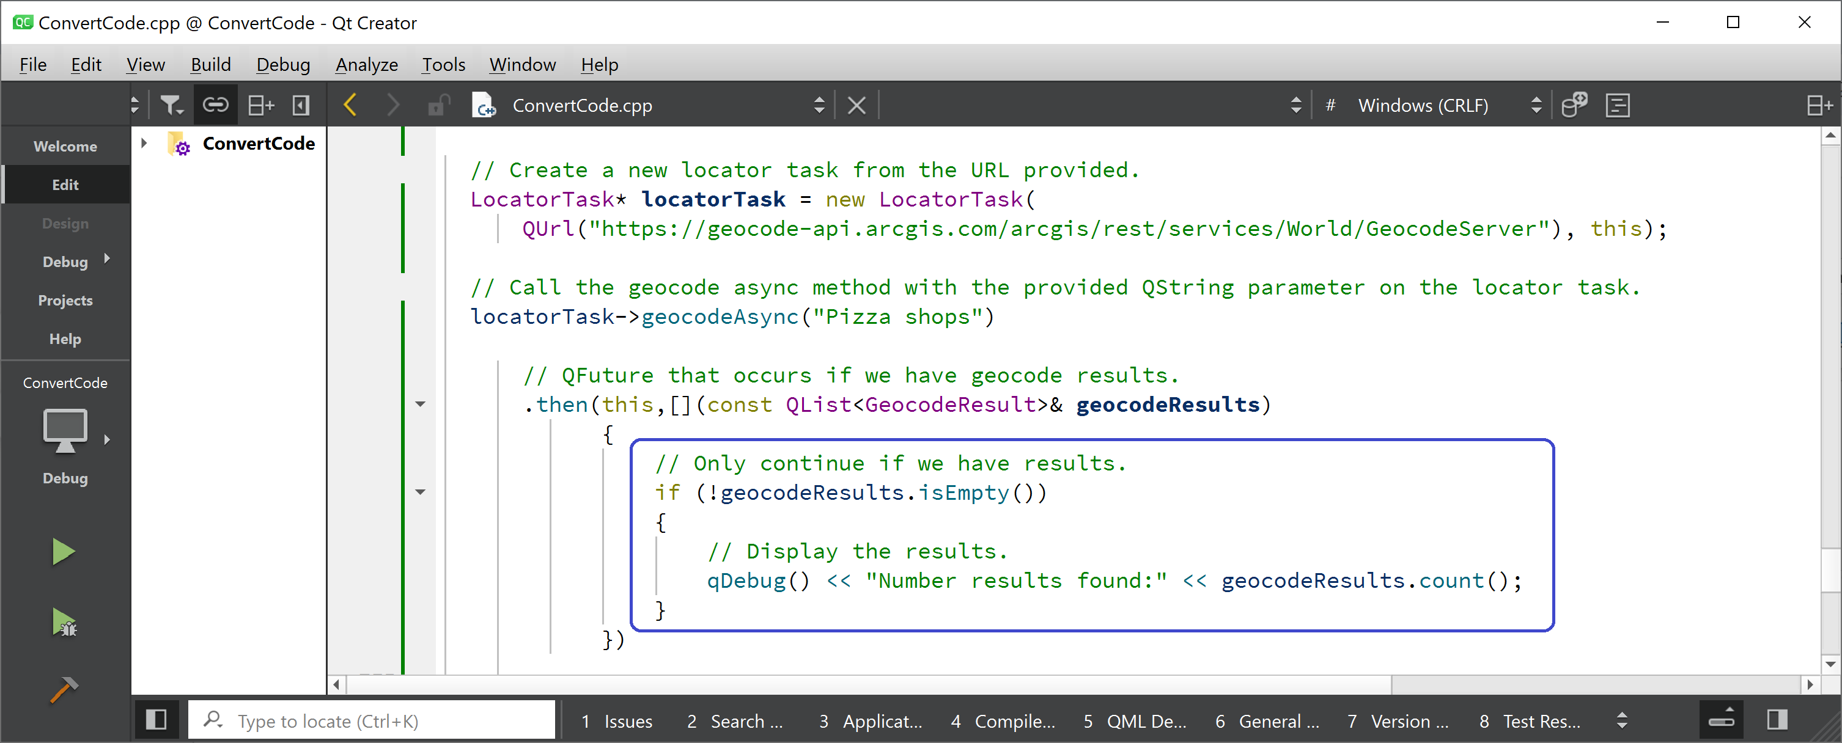Start debugging with the play-bug icon
1842x743 pixels.
(x=64, y=622)
